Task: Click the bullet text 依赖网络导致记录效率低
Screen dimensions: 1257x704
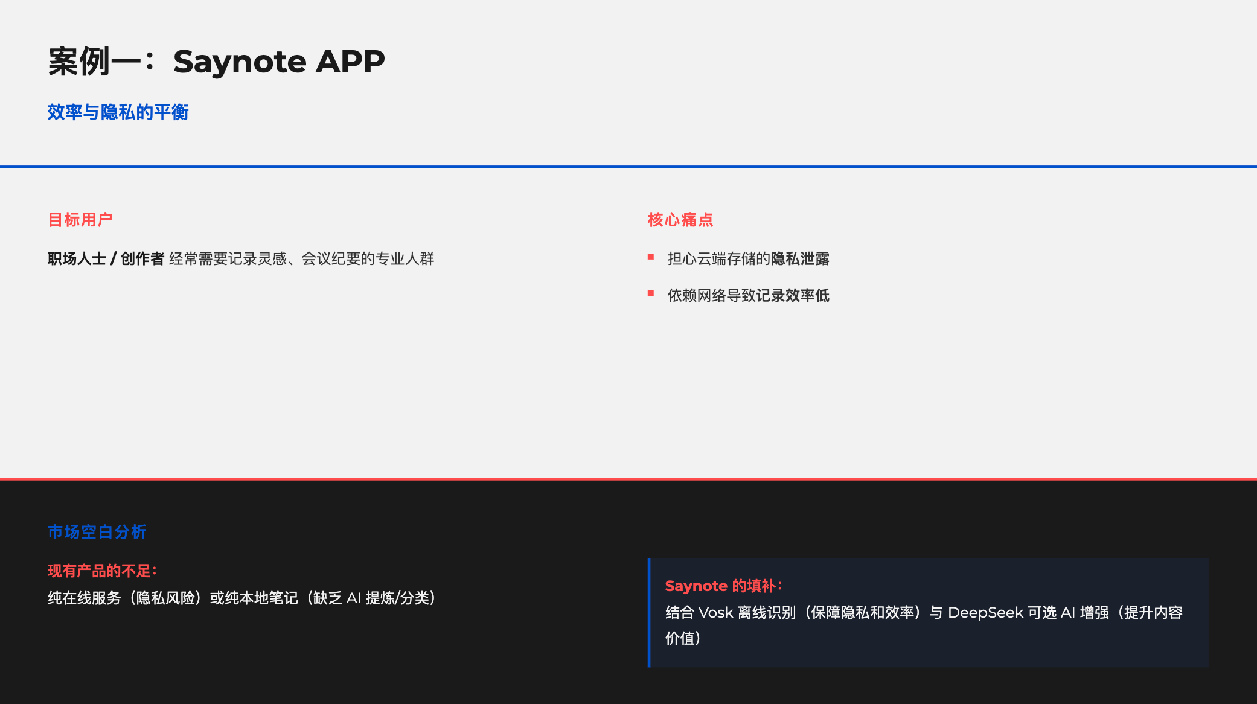Action: pyautogui.click(x=748, y=296)
